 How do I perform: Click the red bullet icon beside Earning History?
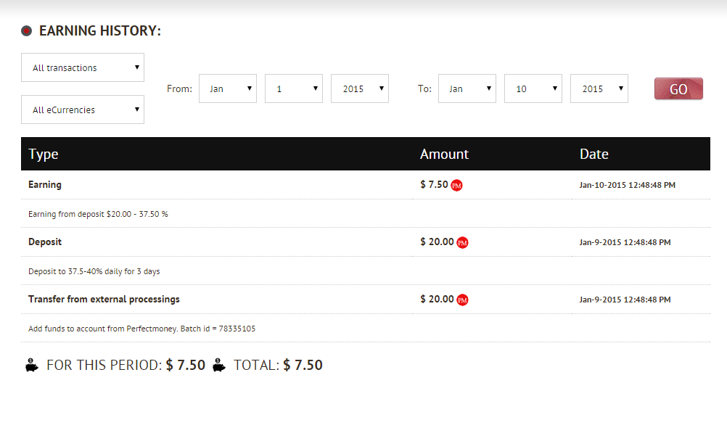point(27,31)
